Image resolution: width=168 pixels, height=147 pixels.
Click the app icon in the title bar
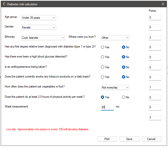click(x=4, y=4)
